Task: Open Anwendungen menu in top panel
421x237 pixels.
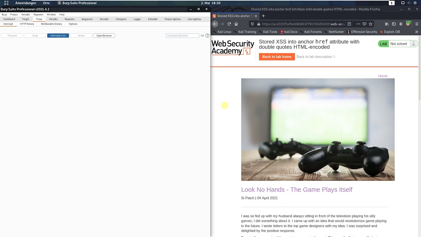Action: (x=26, y=3)
